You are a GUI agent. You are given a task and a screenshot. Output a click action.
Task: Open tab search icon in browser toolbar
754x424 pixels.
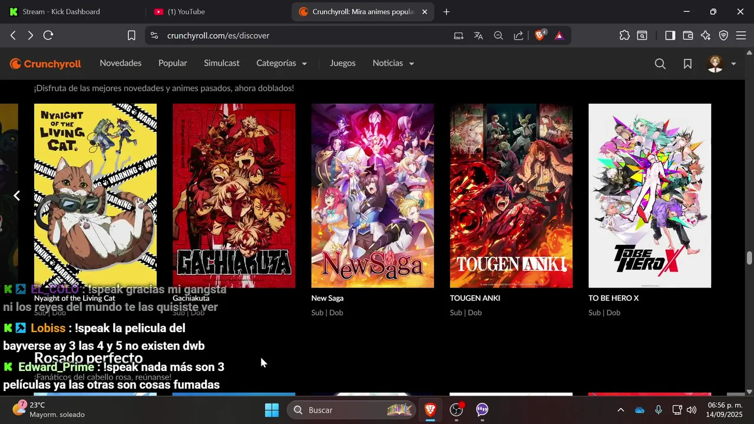click(x=642, y=35)
